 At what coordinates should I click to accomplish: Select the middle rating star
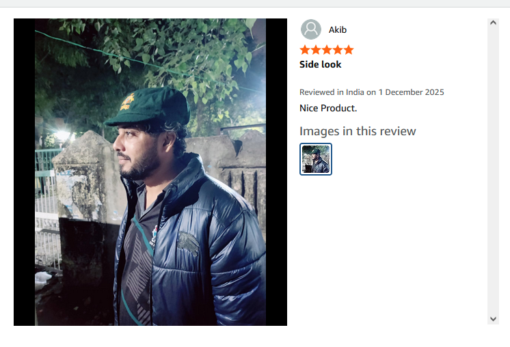pyautogui.click(x=327, y=50)
